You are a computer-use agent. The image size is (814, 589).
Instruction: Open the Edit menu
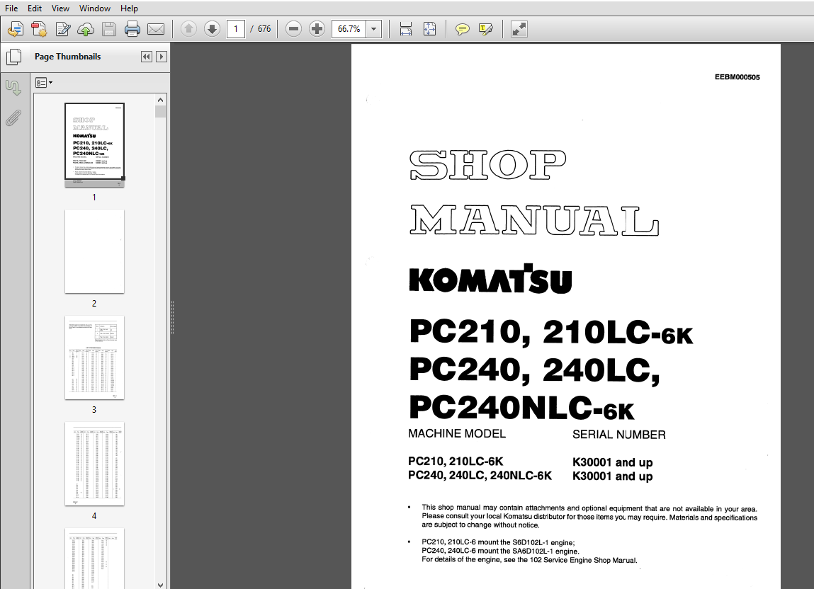click(35, 8)
